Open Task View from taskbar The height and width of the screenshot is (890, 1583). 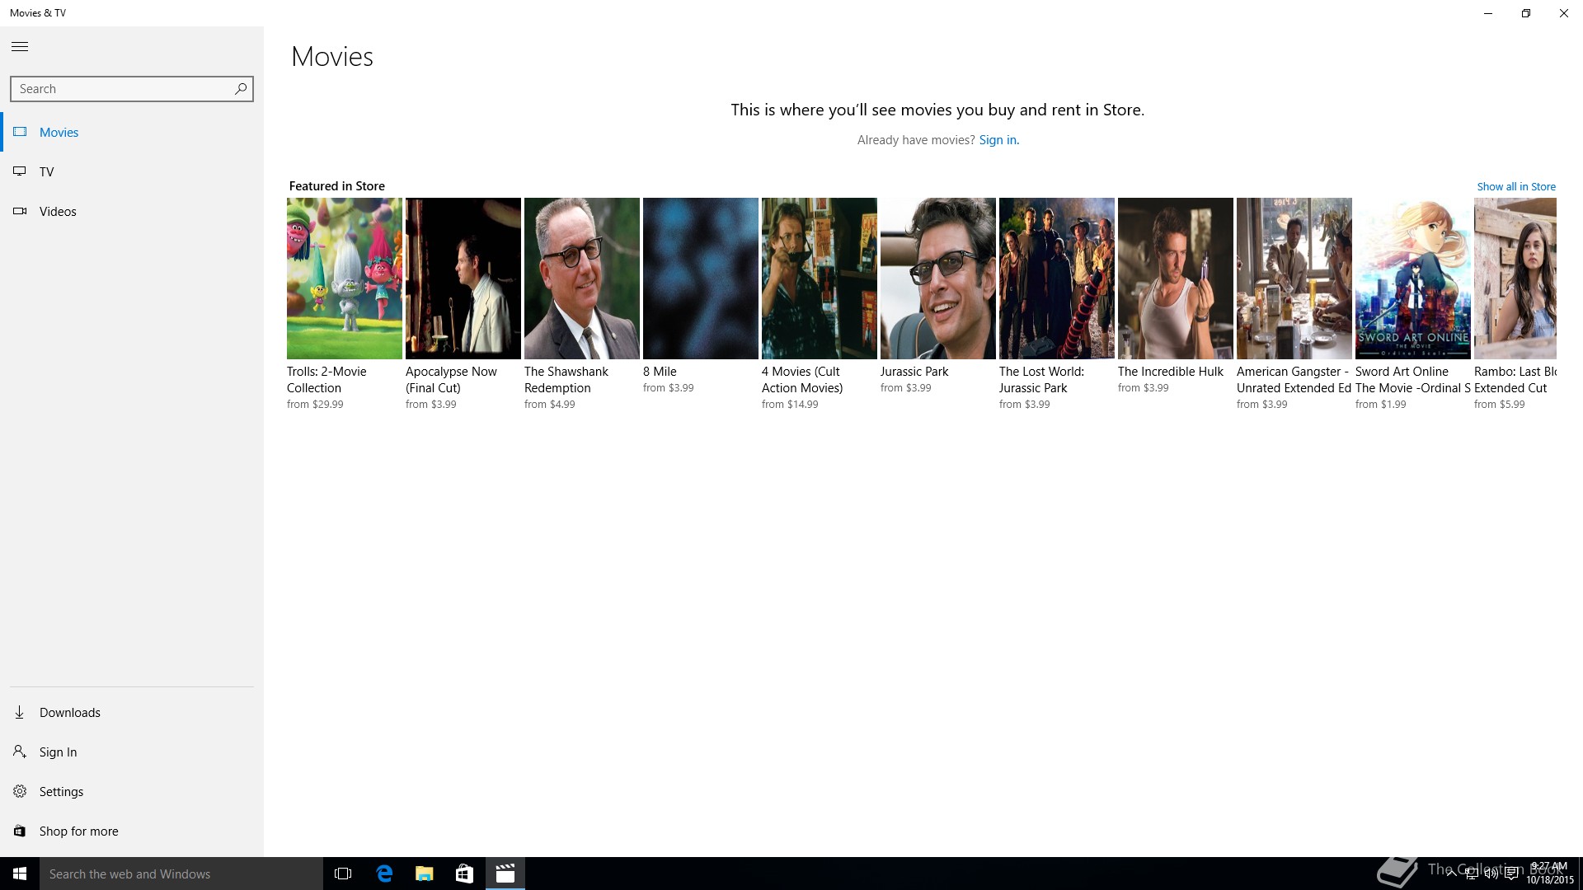point(343,874)
